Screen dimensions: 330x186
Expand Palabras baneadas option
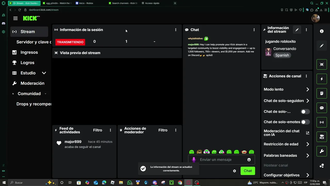308,156
